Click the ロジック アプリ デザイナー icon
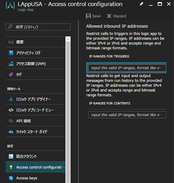This screenshot has height=183, width=174. [x=11, y=99]
